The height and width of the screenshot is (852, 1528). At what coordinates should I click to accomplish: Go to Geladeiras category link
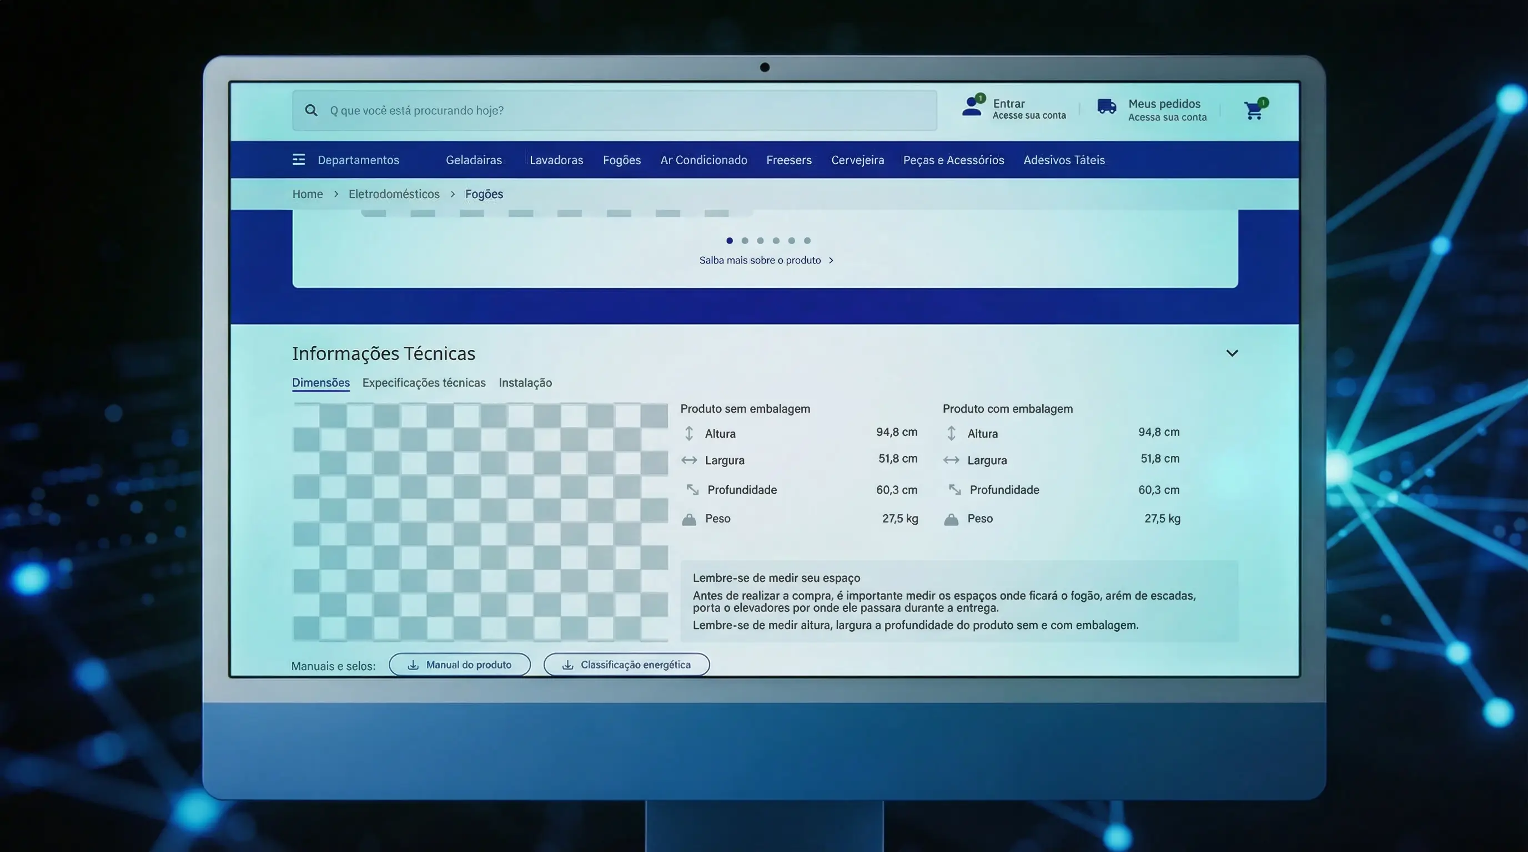coord(474,160)
